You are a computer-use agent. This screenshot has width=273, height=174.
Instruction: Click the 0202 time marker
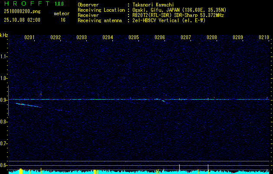(x=56, y=37)
